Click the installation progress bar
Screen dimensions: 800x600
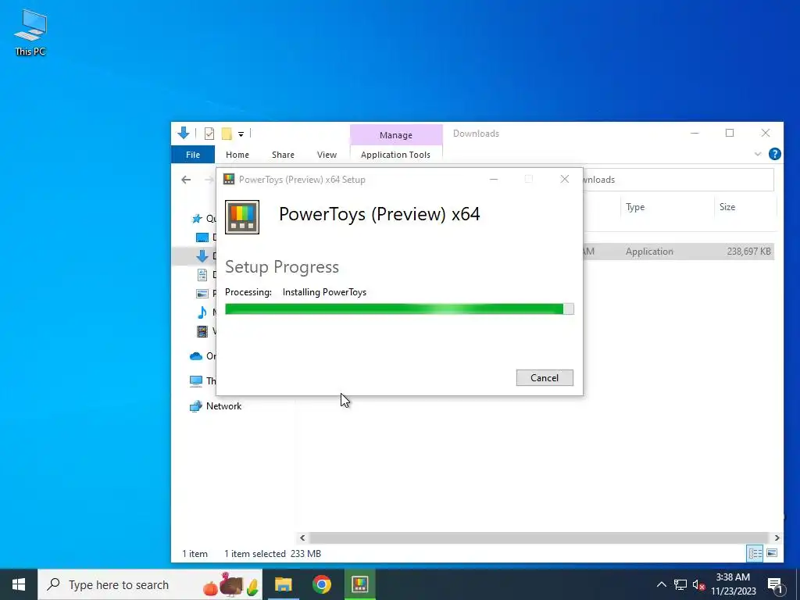pos(399,309)
